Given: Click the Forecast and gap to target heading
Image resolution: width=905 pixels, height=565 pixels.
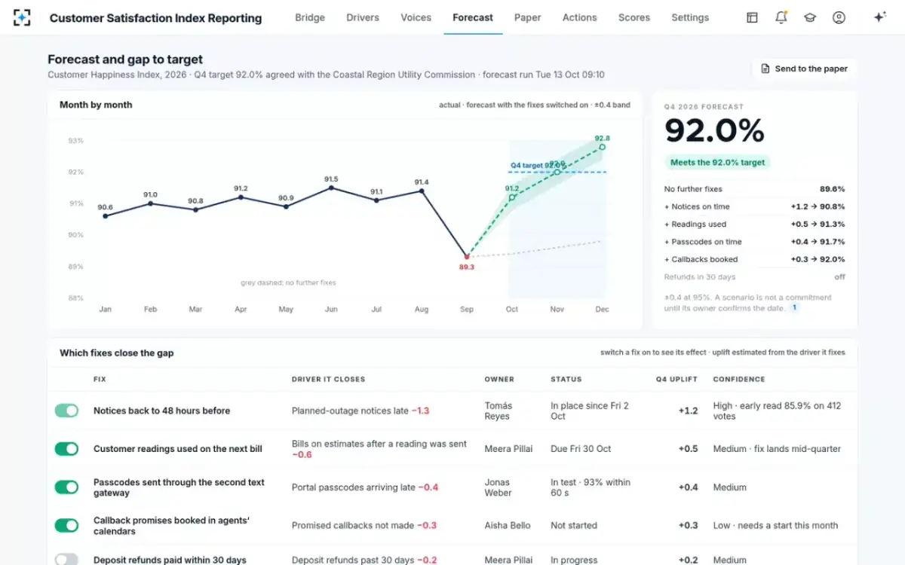Looking at the screenshot, I should (x=125, y=60).
